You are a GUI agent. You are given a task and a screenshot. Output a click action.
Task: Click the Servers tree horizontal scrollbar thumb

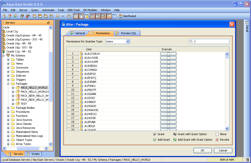[x=28, y=148]
